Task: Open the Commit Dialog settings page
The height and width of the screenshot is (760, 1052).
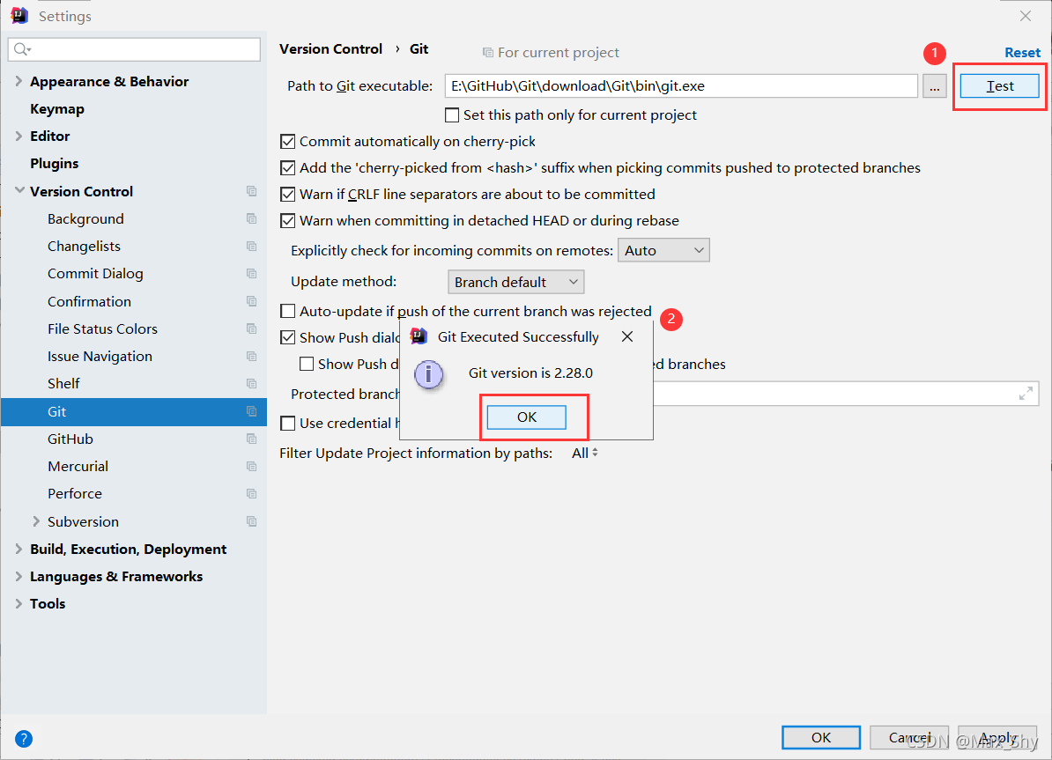Action: coord(95,274)
